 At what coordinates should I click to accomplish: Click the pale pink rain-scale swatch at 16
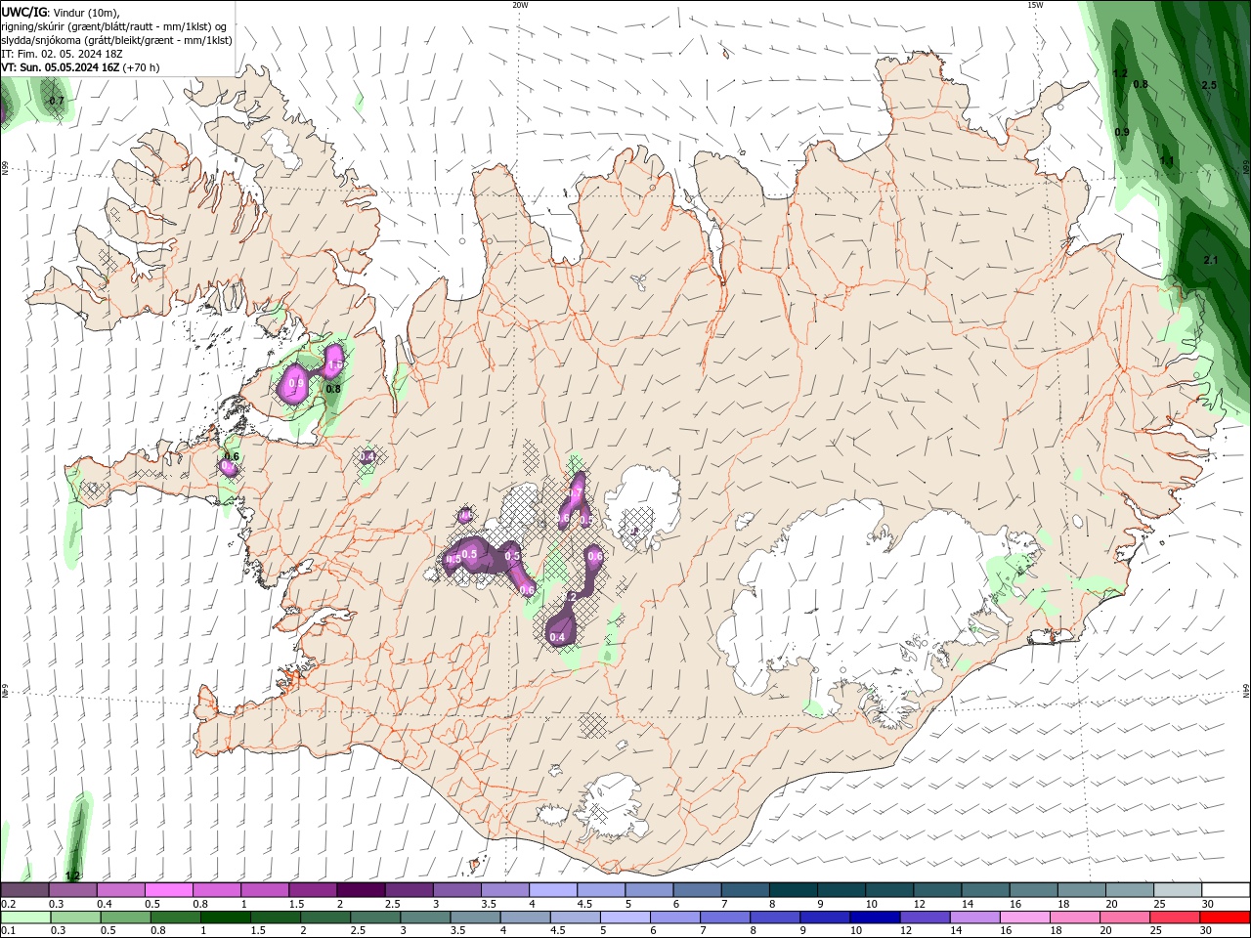[x=1024, y=917]
